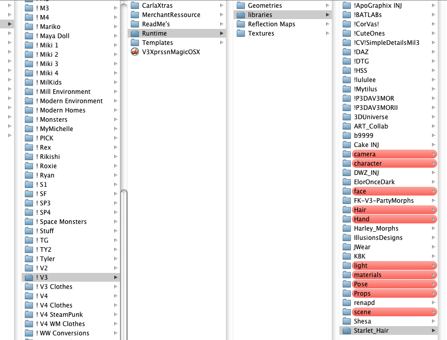Click the folder icon next to ReadMe's
447x340 pixels.
(134, 24)
